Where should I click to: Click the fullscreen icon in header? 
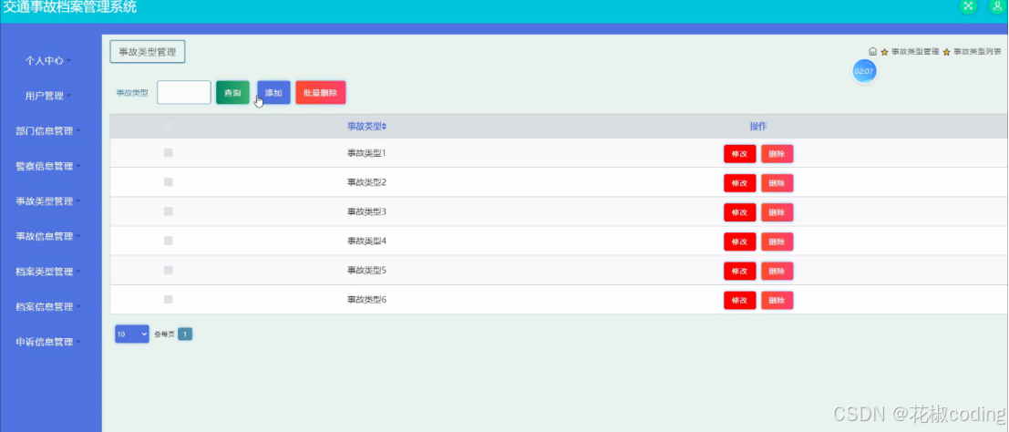[968, 5]
